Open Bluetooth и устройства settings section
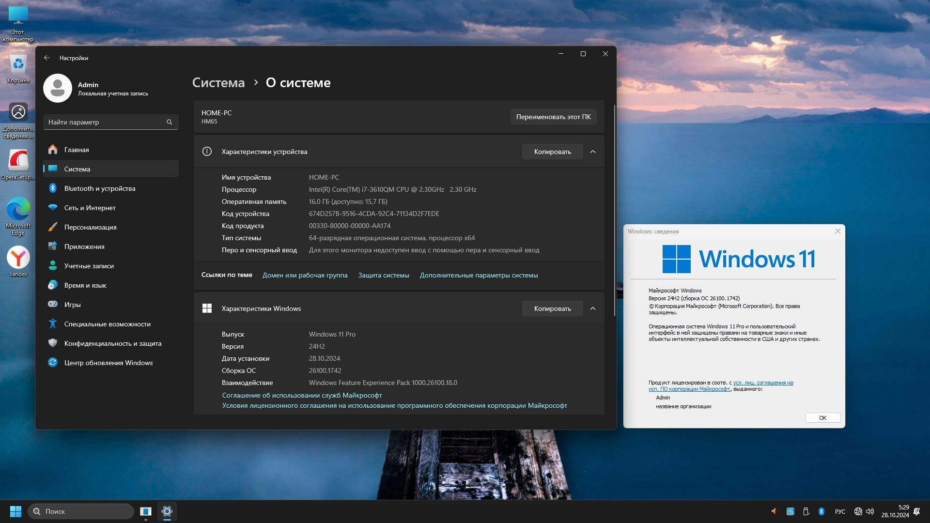Image resolution: width=930 pixels, height=523 pixels. (99, 188)
